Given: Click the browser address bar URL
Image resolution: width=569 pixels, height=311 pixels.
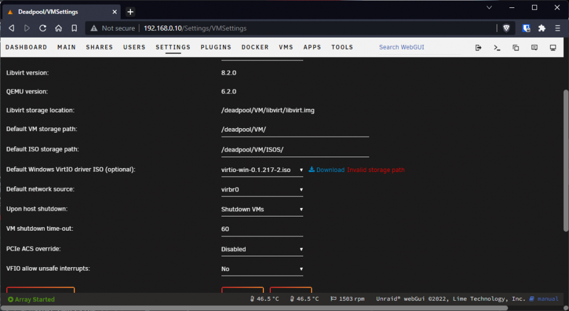Looking at the screenshot, I should [195, 28].
